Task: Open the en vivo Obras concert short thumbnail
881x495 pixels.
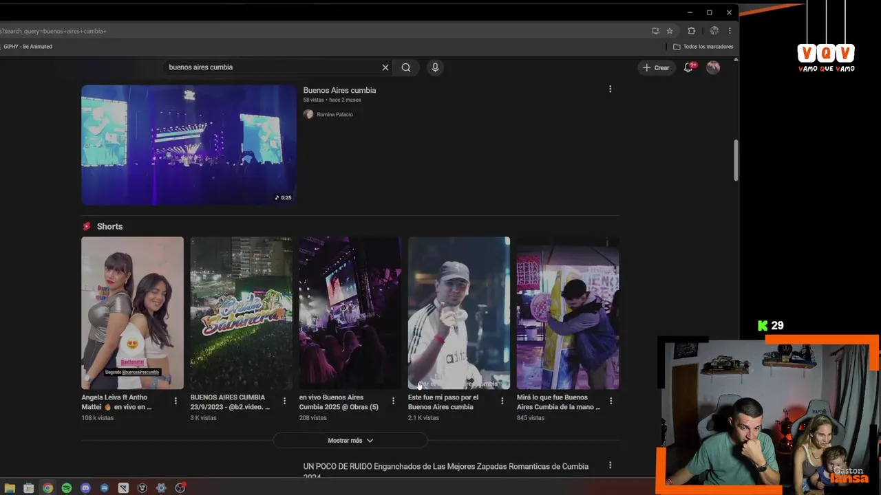Action: [350, 313]
